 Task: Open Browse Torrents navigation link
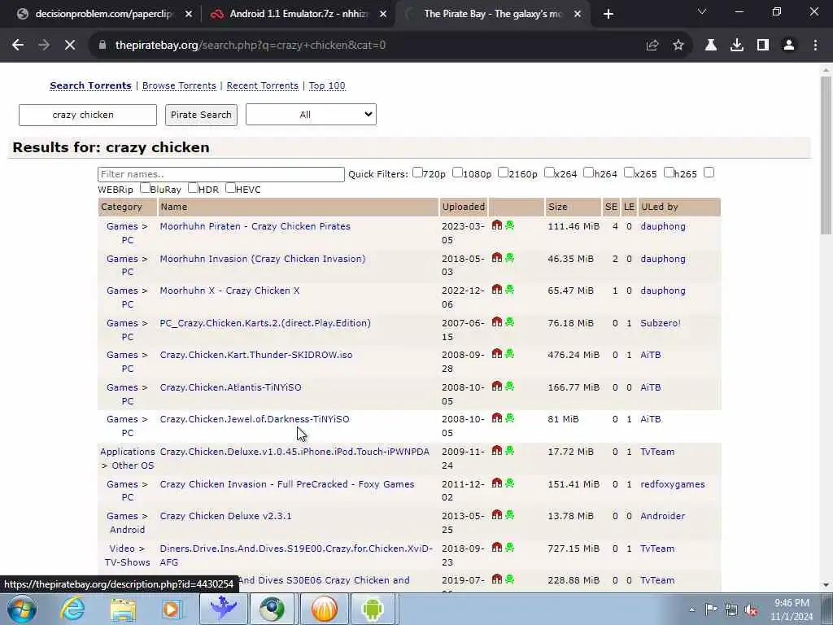pyautogui.click(x=179, y=85)
